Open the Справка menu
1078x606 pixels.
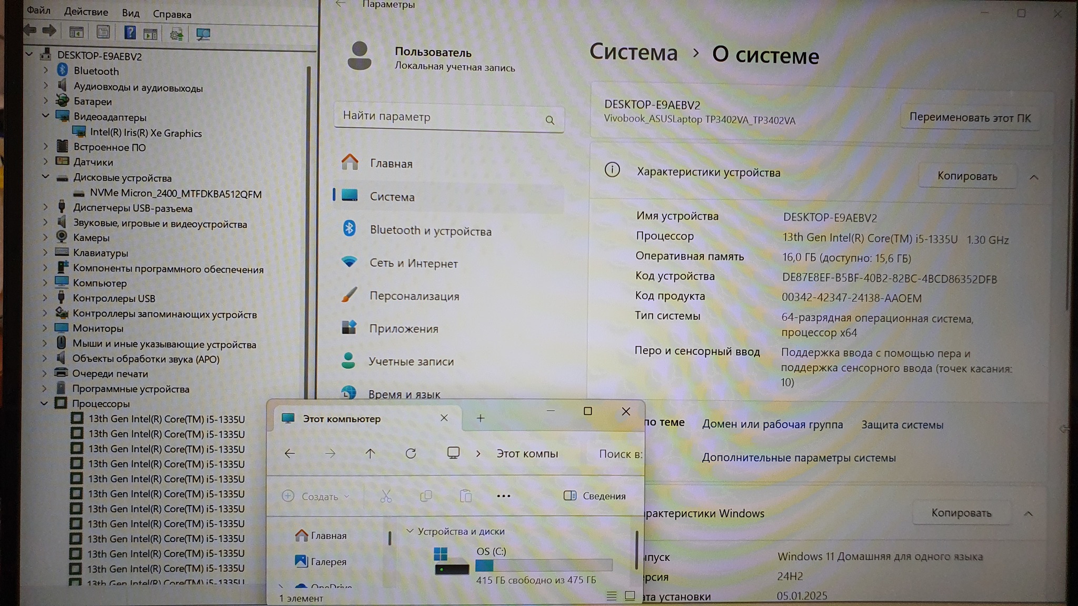(172, 14)
